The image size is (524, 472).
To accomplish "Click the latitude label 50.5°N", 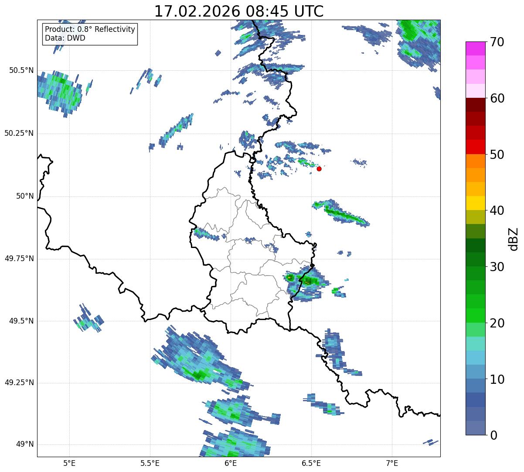I will coord(21,70).
